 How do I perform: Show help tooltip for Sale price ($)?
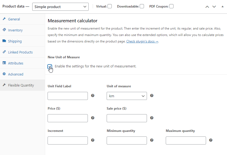tap(152, 118)
